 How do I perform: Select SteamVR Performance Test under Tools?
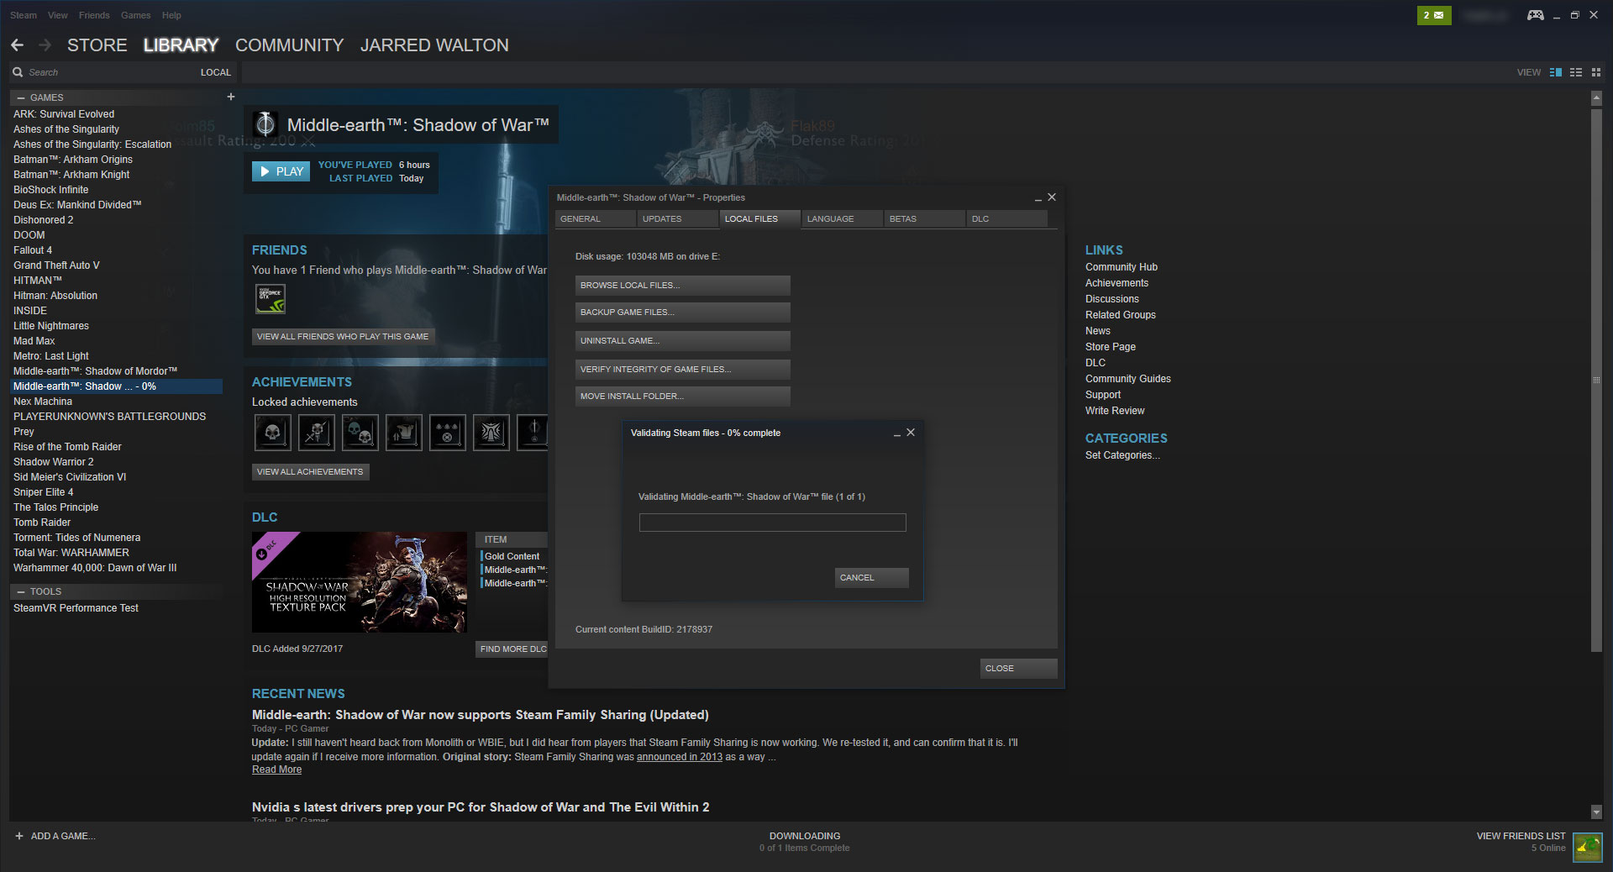pyautogui.click(x=76, y=608)
